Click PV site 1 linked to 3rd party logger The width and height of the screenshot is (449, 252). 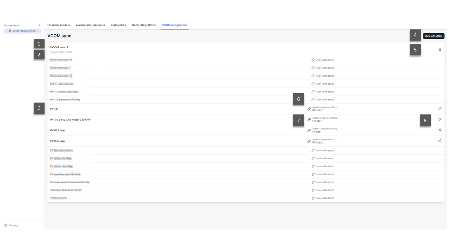click(317, 121)
